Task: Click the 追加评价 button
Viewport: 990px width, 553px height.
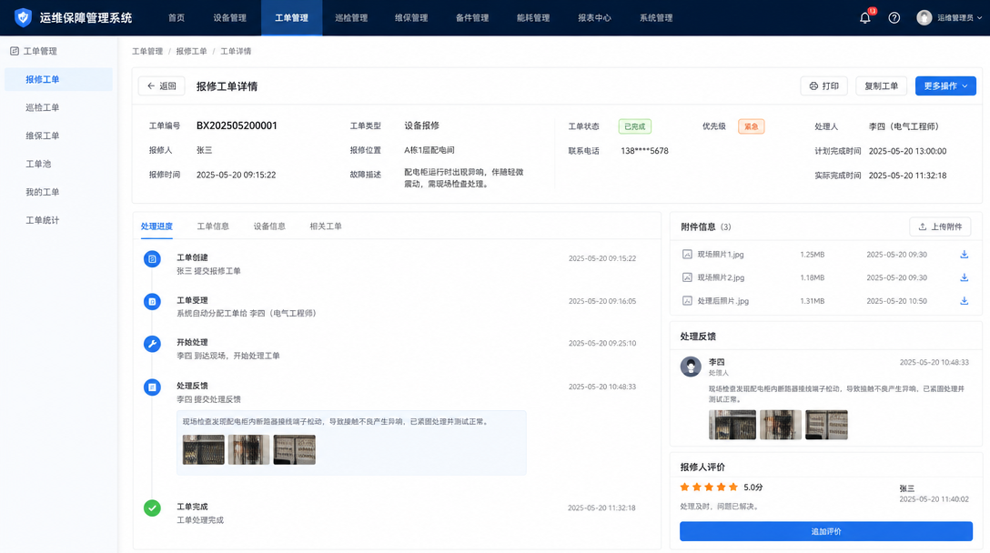Action: coord(826,531)
